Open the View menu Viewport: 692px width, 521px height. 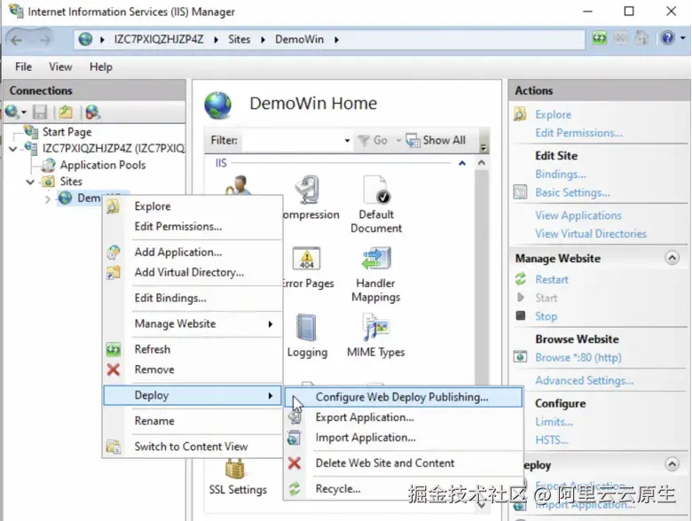click(60, 67)
